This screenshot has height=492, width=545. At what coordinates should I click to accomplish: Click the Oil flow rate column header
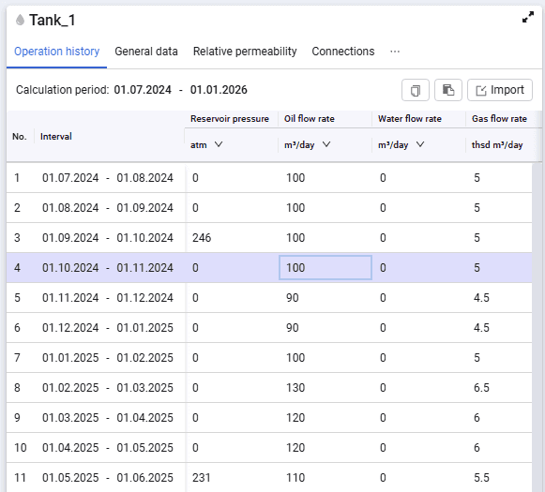click(x=310, y=119)
